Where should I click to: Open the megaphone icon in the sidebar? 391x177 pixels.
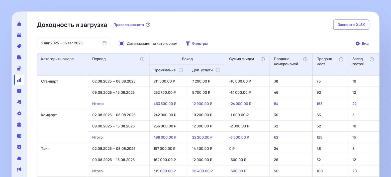(x=19, y=169)
